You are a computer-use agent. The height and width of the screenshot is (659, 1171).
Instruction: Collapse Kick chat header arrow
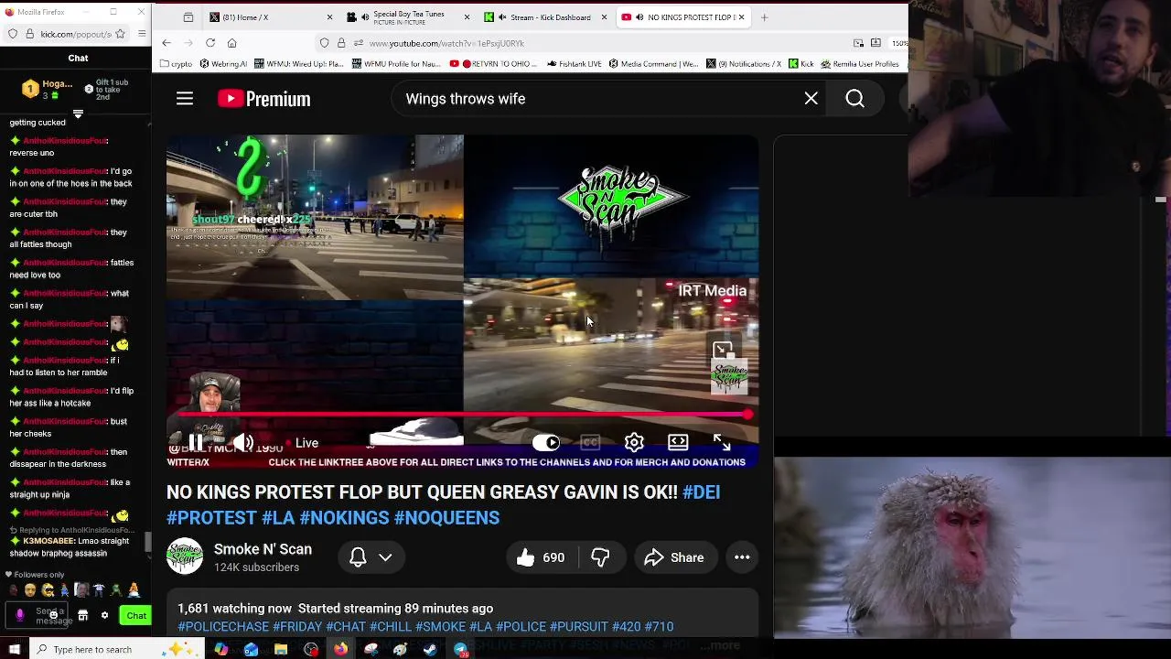pos(78,114)
